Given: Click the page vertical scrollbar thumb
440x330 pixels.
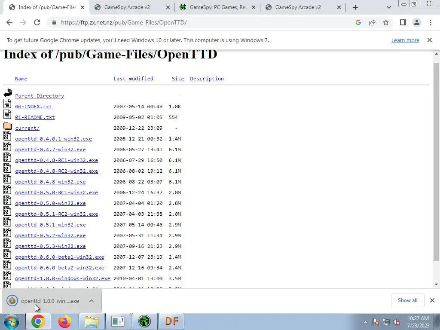Looking at the screenshot, I should (x=436, y=162).
